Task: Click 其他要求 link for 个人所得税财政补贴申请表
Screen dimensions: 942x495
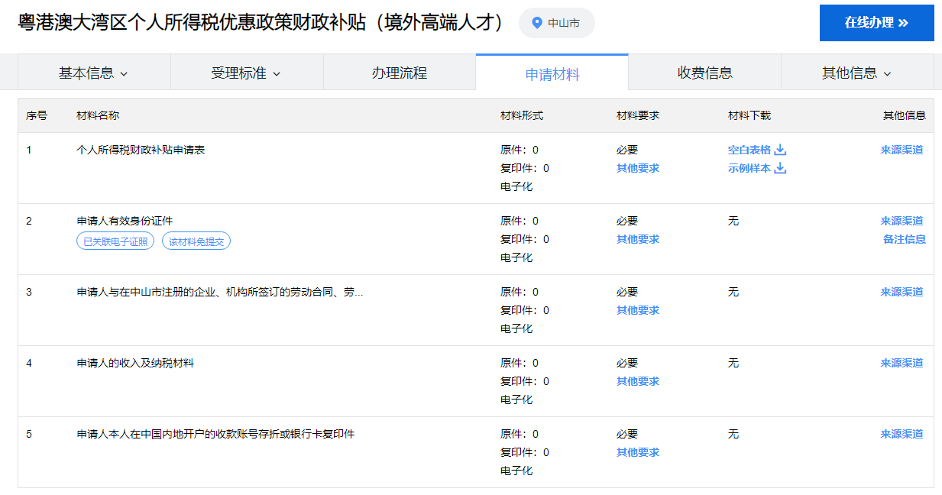Action: pyautogui.click(x=637, y=168)
